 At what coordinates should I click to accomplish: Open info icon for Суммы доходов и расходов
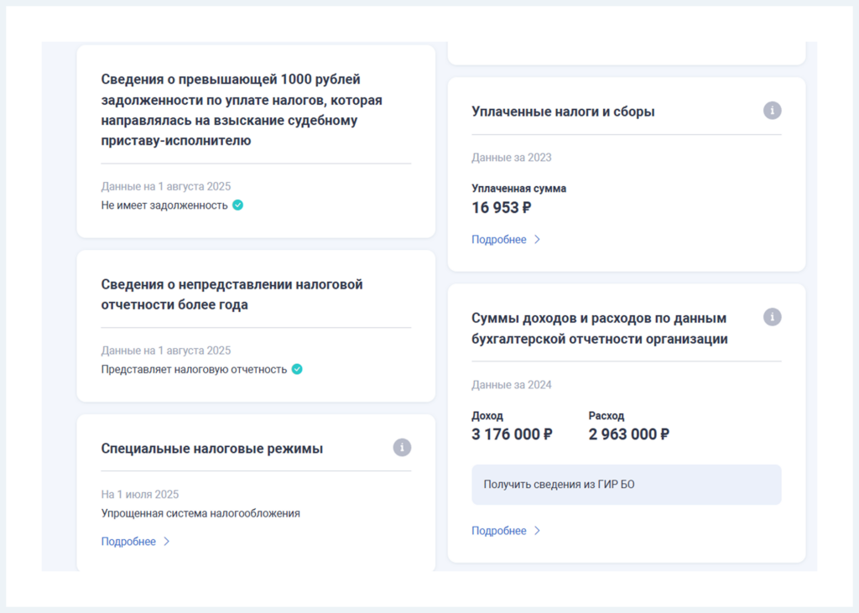tap(773, 317)
